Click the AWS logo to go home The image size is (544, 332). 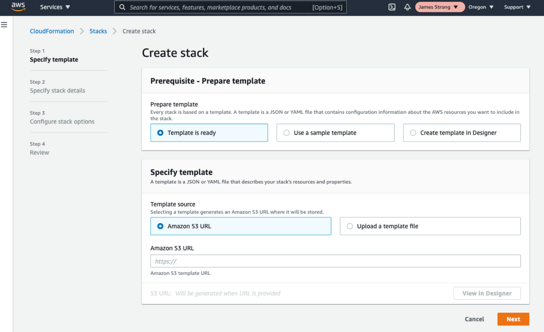point(18,6)
